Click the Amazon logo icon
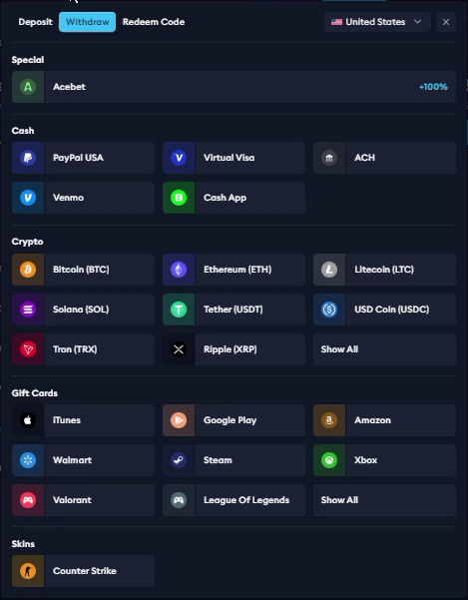468x600 pixels. 329,420
